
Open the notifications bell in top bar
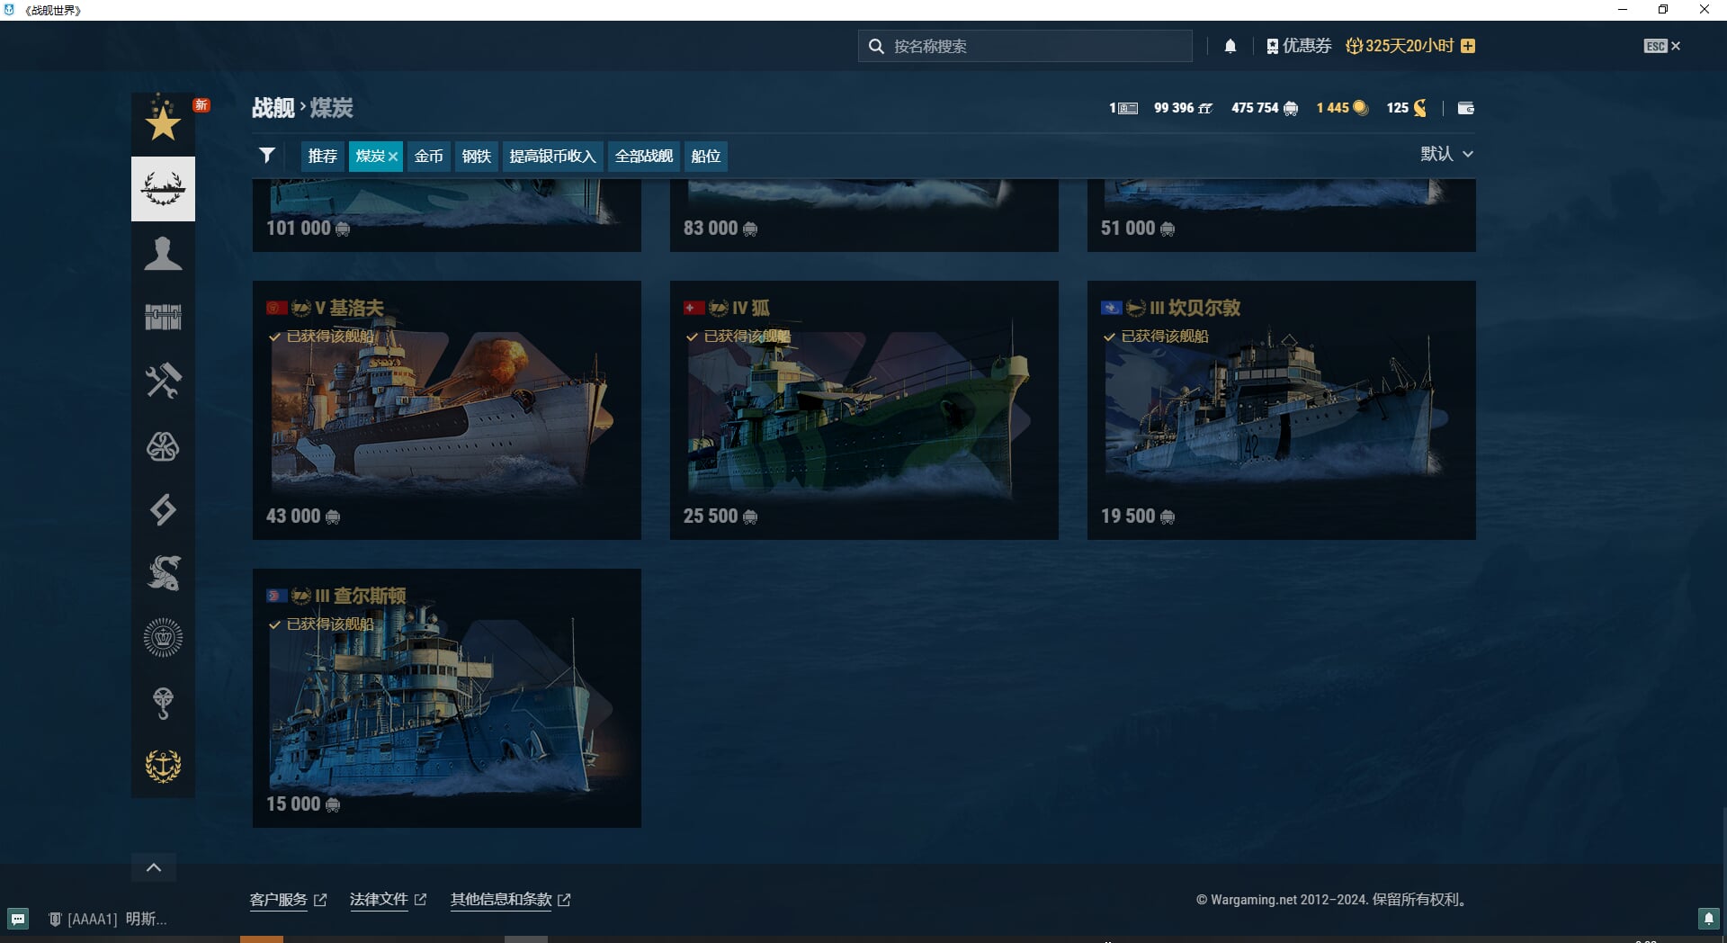(x=1230, y=46)
